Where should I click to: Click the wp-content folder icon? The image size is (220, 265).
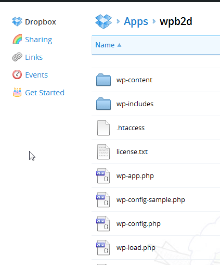103,80
